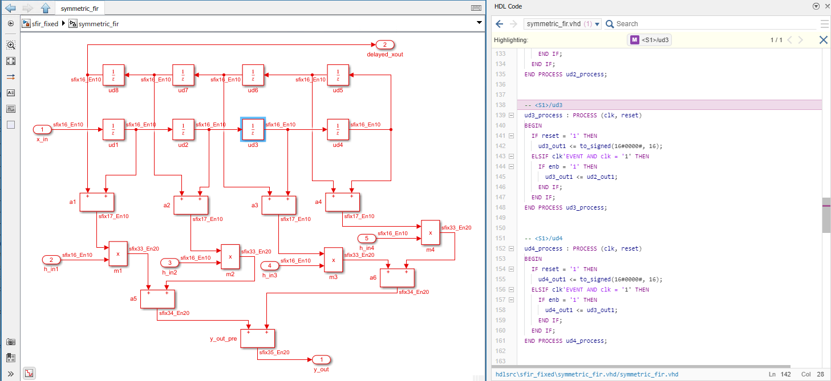The width and height of the screenshot is (831, 381).
Task: Collapse the ud3_process code fold at line 139
Action: tap(511, 116)
